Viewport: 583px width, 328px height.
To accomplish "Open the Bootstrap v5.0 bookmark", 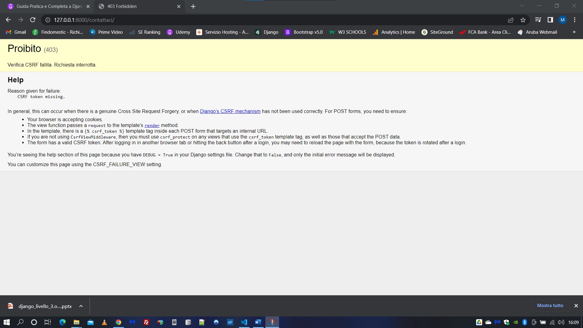I will (304, 32).
